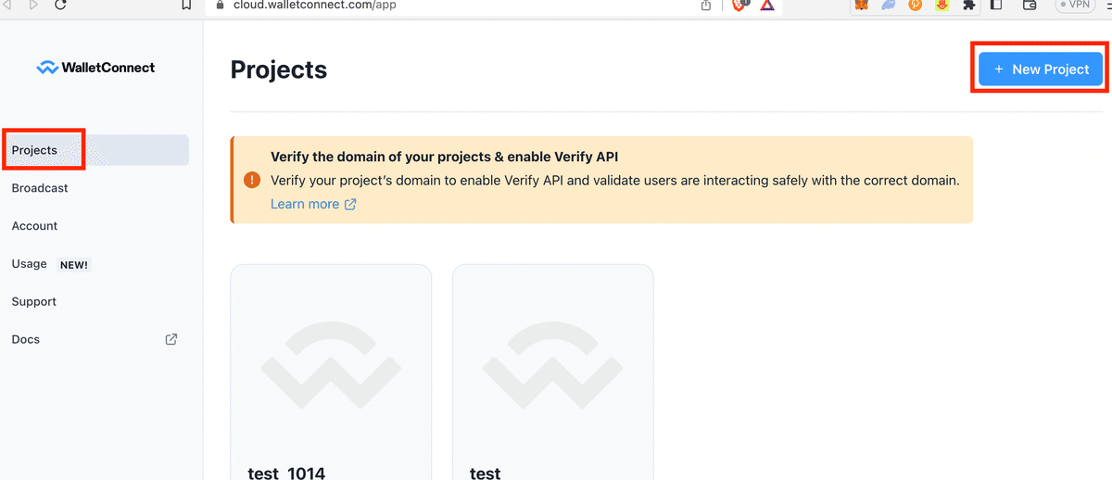Image resolution: width=1112 pixels, height=480 pixels.
Task: Click the Brave Rewards triangle icon
Action: tap(767, 5)
